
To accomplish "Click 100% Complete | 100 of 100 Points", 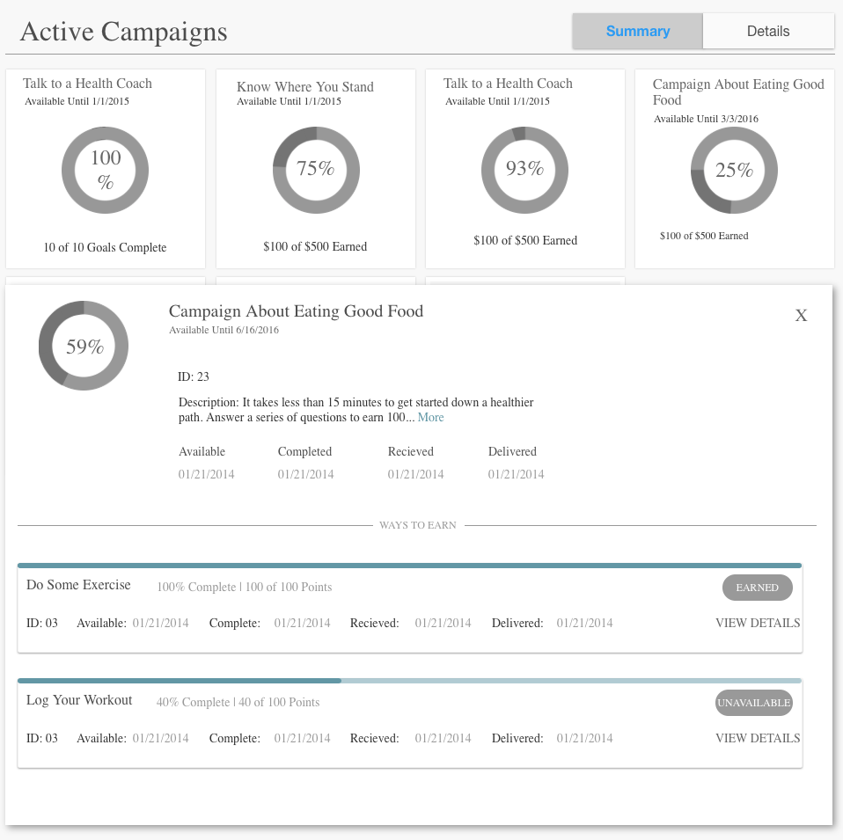I will [244, 587].
